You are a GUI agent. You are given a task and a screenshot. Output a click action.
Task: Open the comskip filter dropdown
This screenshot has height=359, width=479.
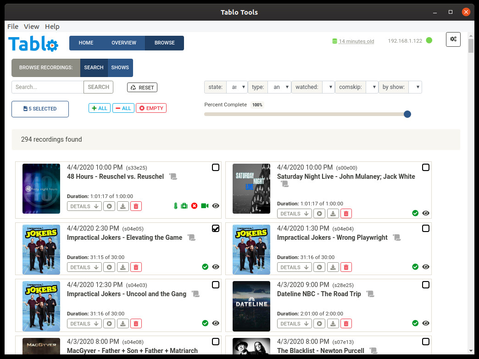pyautogui.click(x=372, y=87)
